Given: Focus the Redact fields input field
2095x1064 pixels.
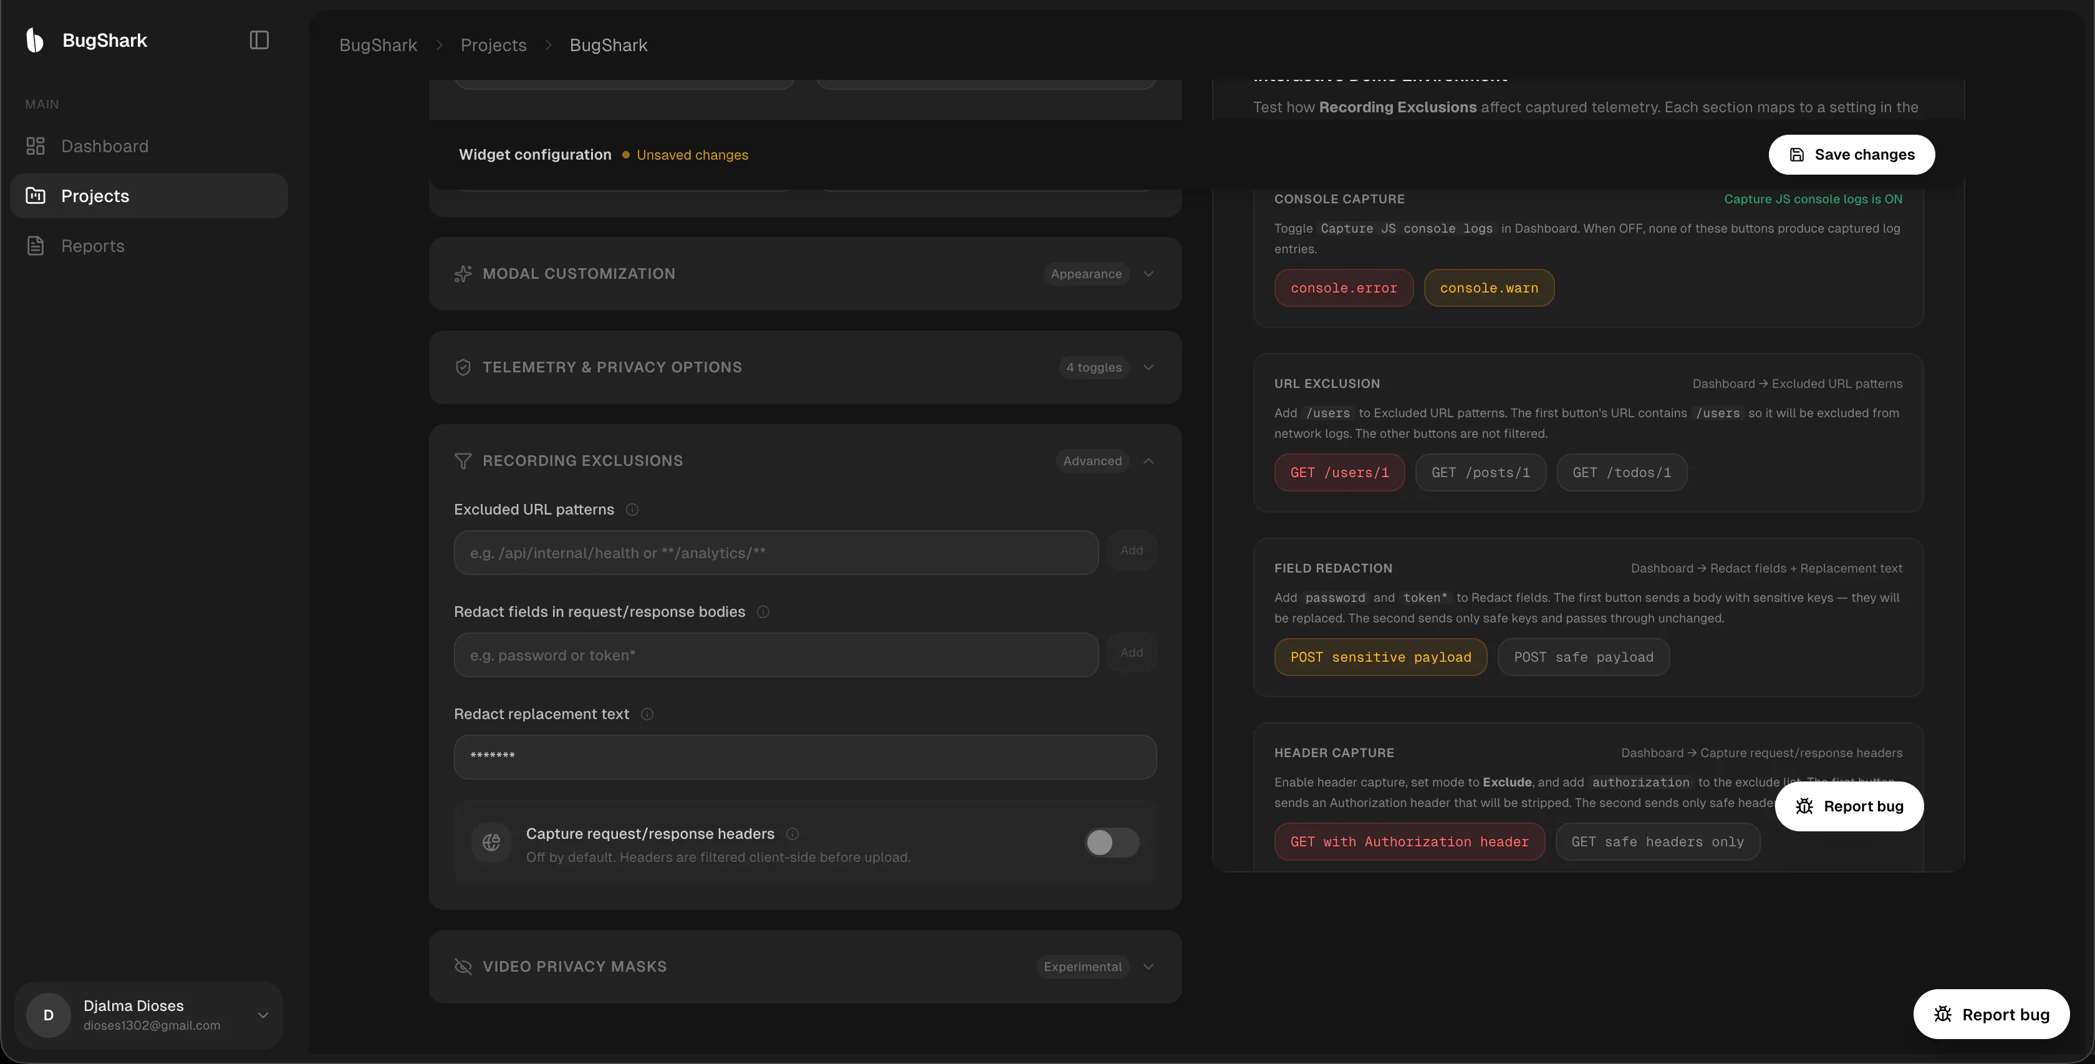Looking at the screenshot, I should tap(776, 655).
